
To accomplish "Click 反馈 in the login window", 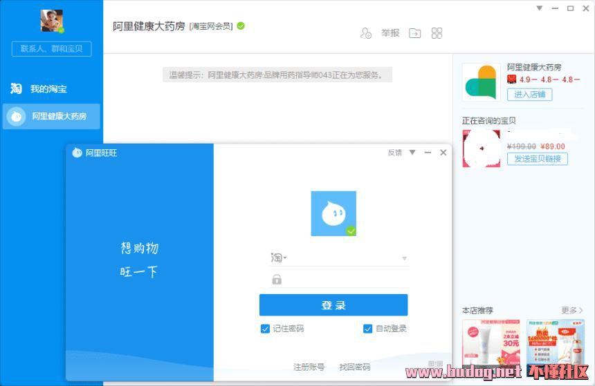I will [x=394, y=153].
